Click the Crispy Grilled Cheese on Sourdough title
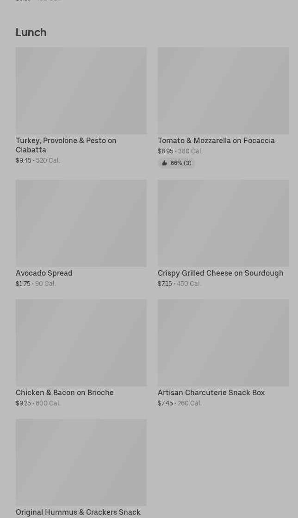Screen dimensions: 298x518 (x=220, y=273)
